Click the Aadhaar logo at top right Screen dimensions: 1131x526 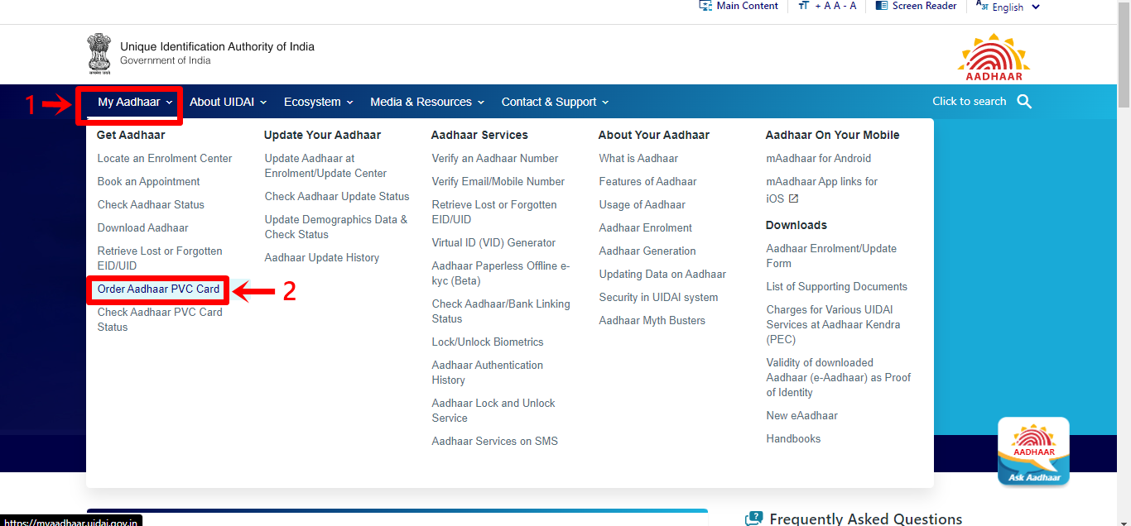click(994, 56)
